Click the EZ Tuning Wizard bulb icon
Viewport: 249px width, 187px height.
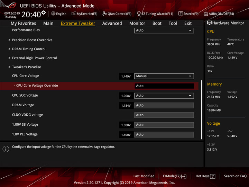[139, 14]
